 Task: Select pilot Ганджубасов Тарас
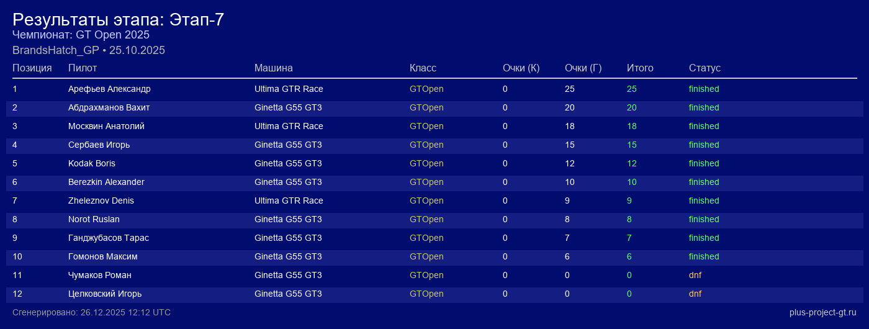click(108, 238)
